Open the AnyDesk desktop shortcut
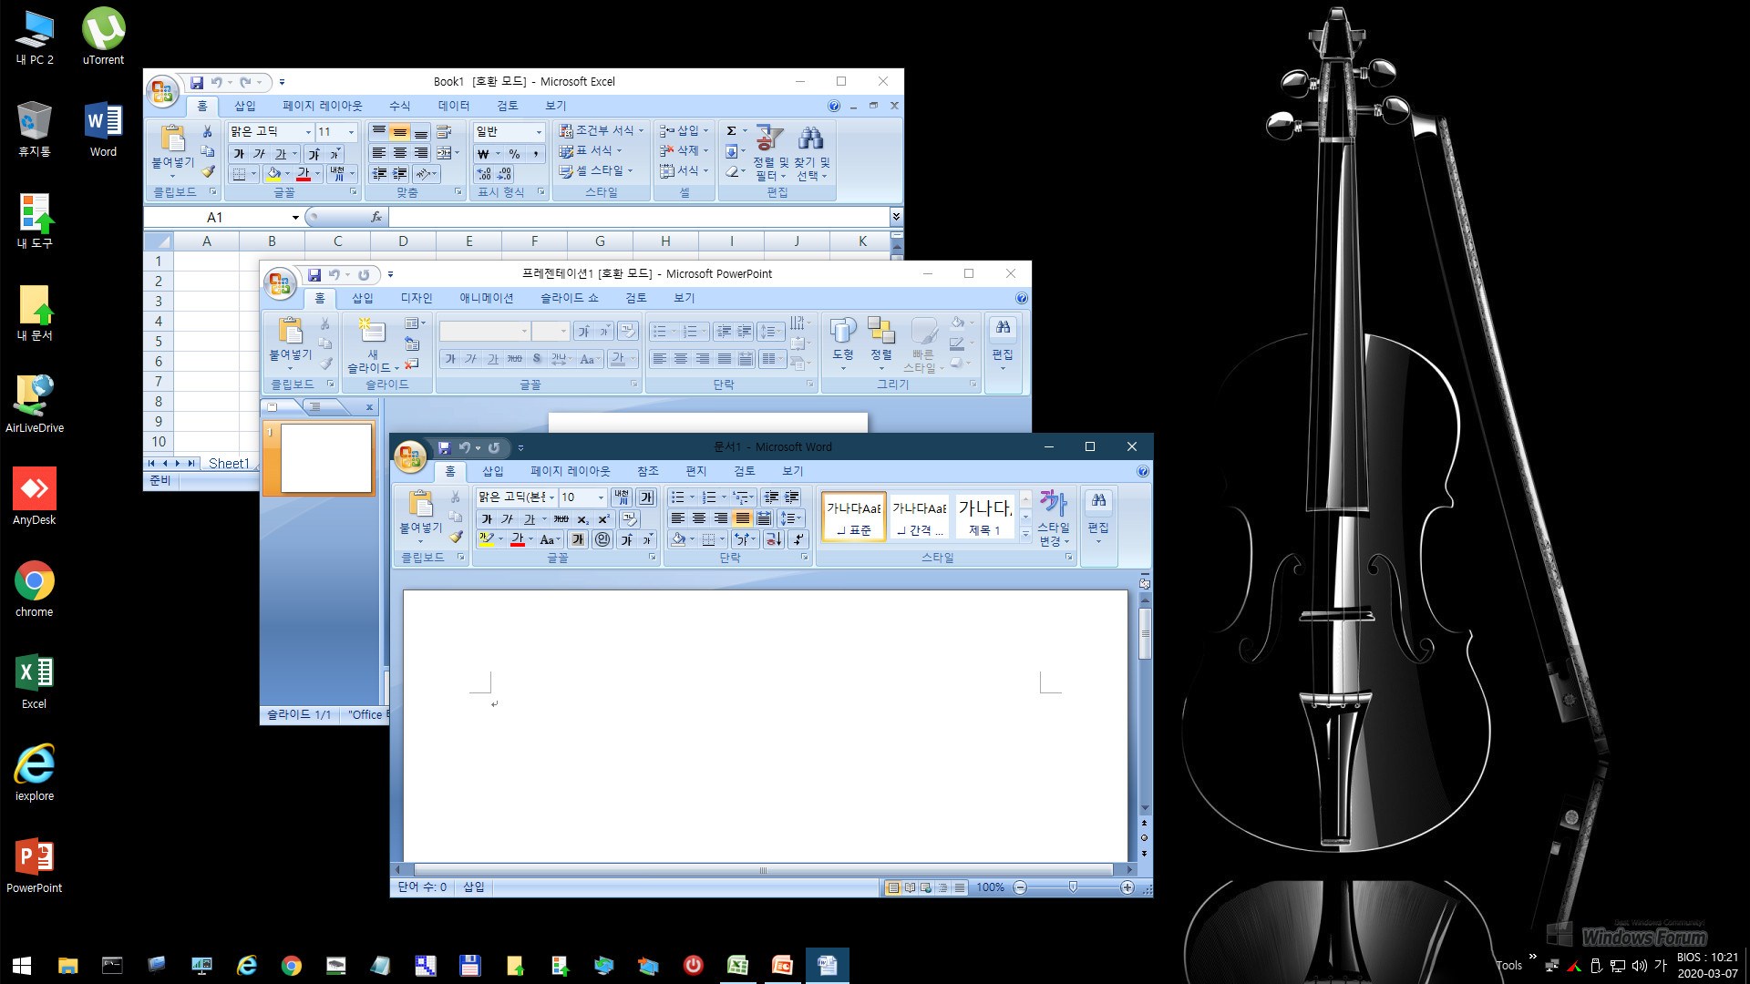 [34, 497]
